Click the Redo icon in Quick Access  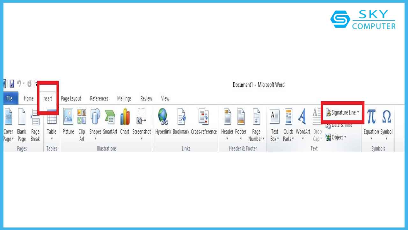click(x=29, y=84)
